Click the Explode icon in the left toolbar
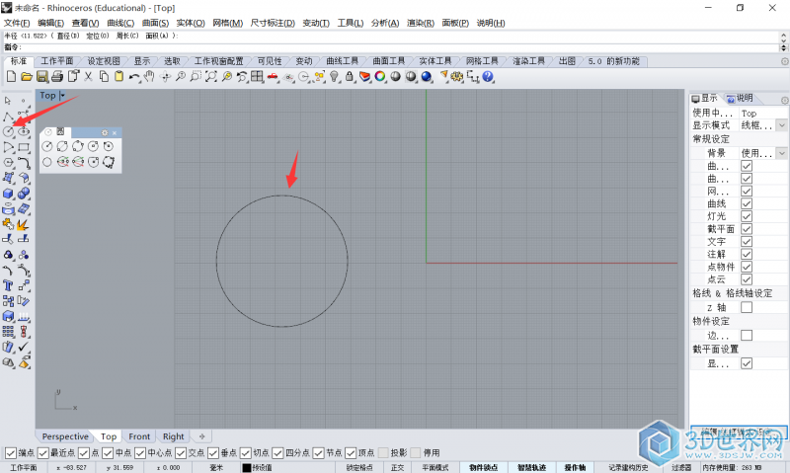Screen dimensions: 790x473 (x=24, y=224)
